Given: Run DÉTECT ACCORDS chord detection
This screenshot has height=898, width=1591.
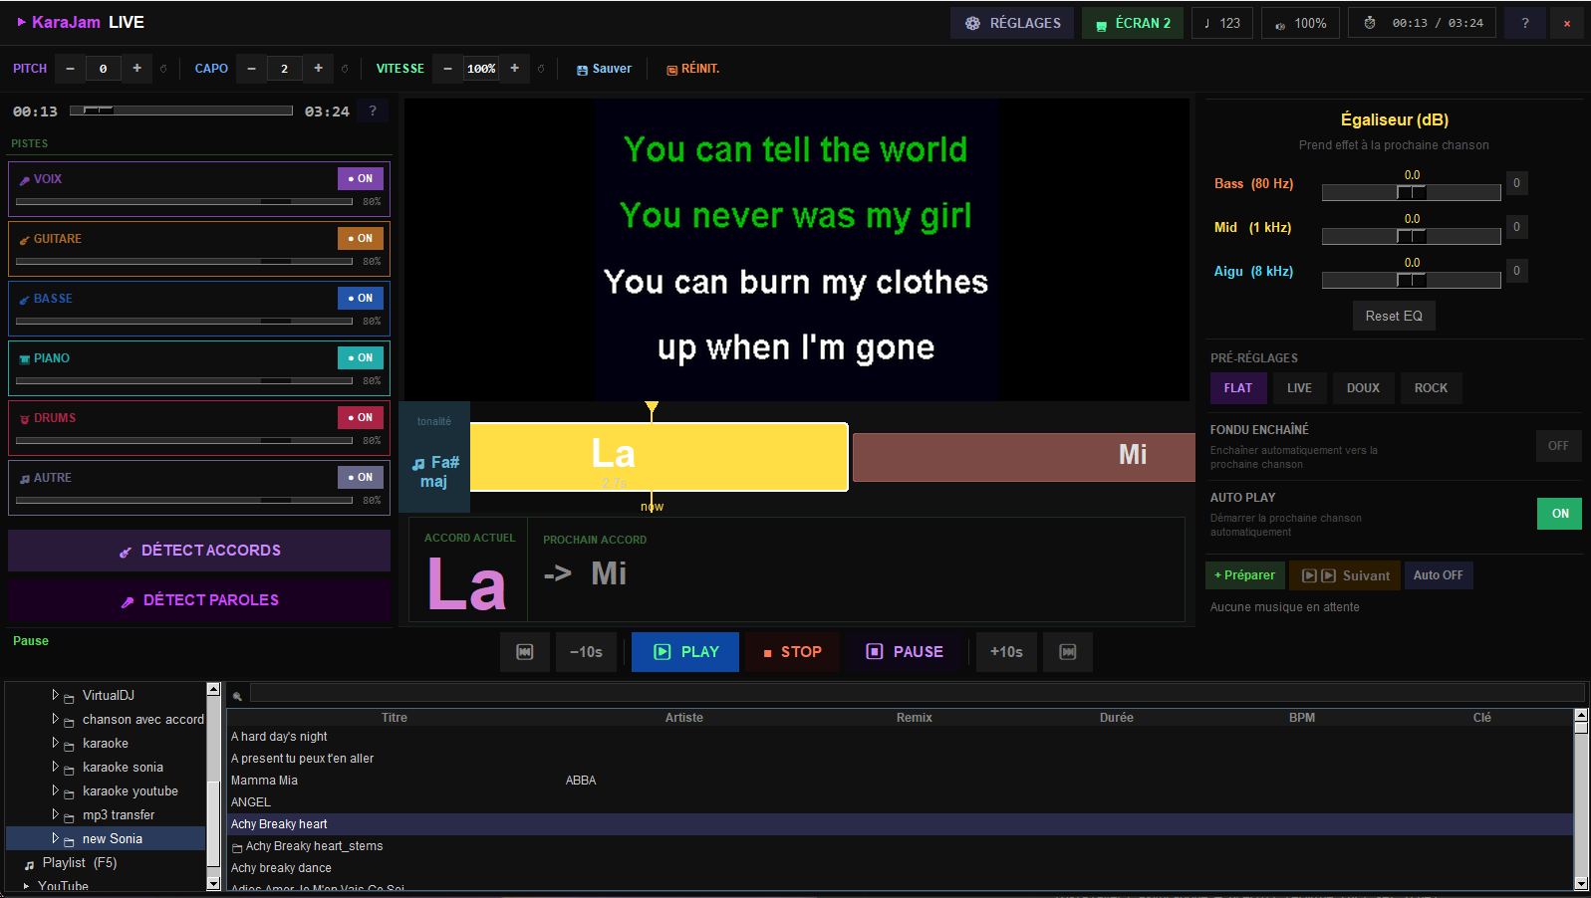Looking at the screenshot, I should (199, 551).
